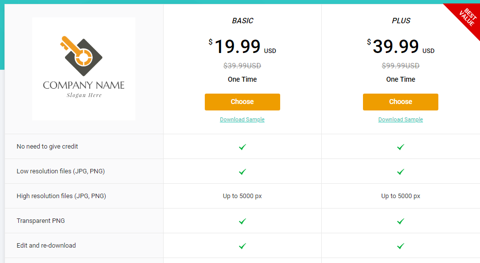Click Basic checkmark for No need to give credit

click(242, 147)
